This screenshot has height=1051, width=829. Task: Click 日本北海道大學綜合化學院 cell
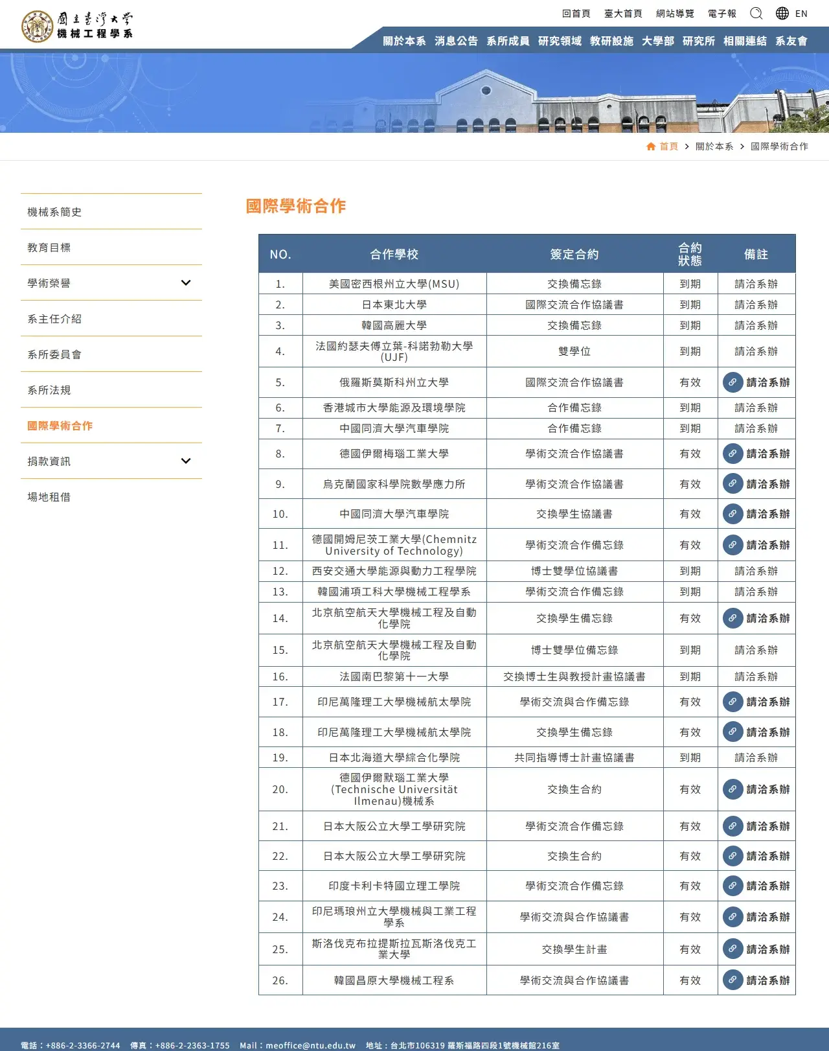(394, 757)
